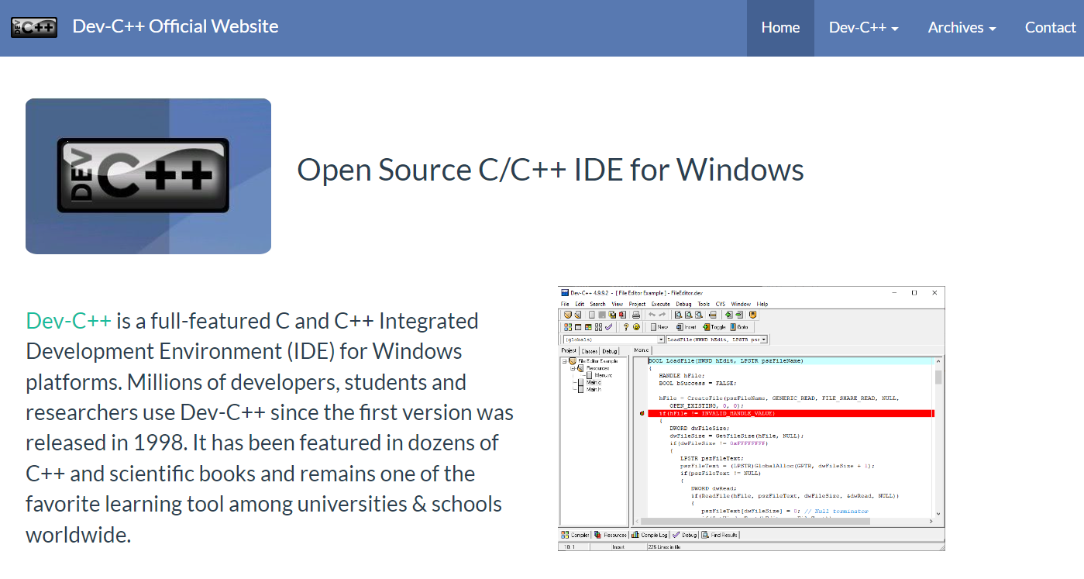Click the large Dev-C++ logo banner image
The width and height of the screenshot is (1084, 579).
pyautogui.click(x=148, y=176)
